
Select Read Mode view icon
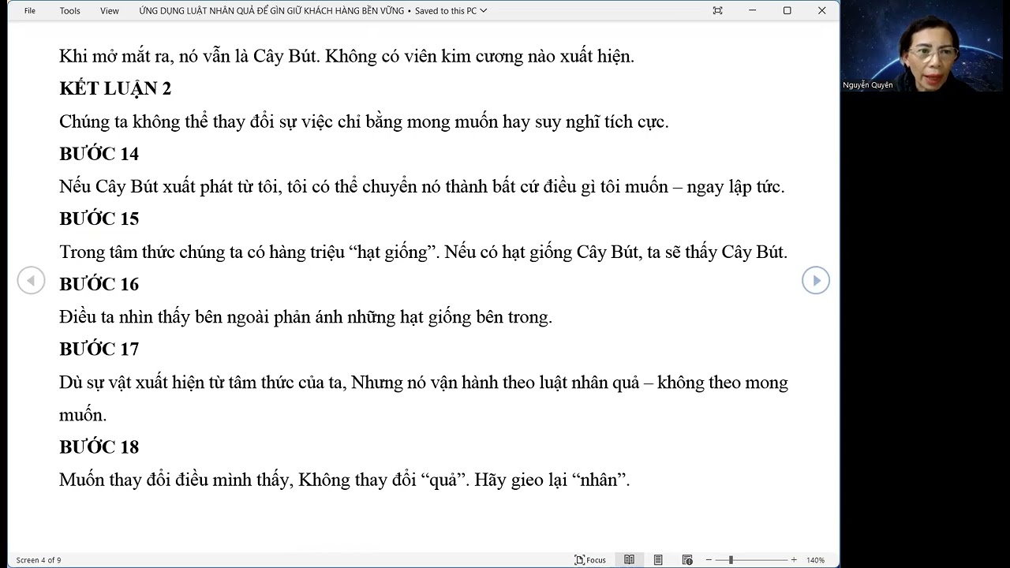(629, 560)
